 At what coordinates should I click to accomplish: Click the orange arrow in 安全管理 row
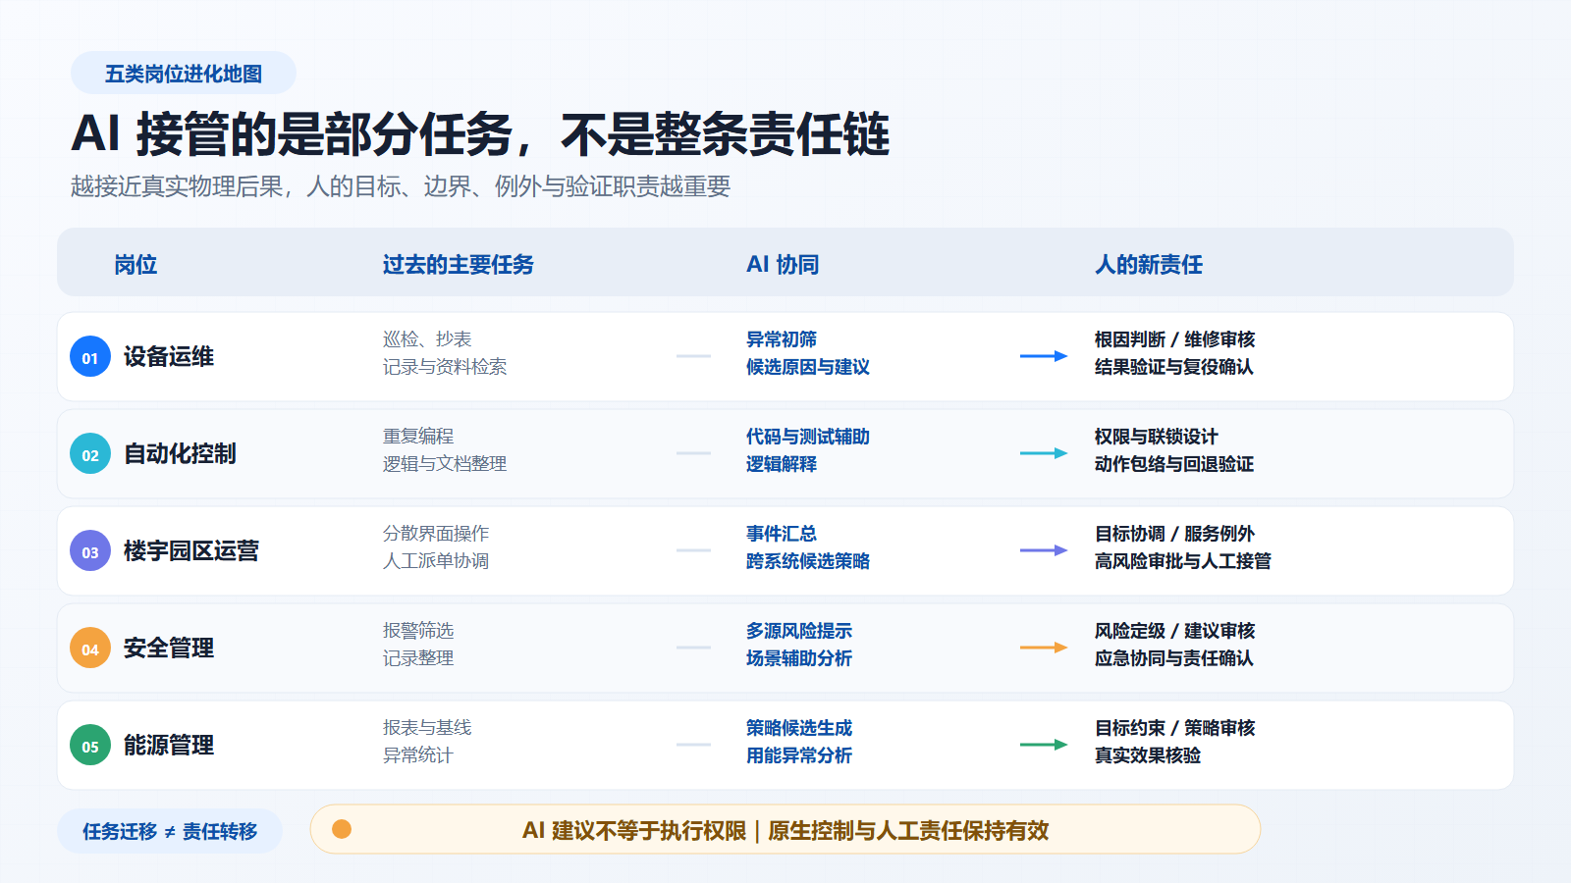(1044, 648)
